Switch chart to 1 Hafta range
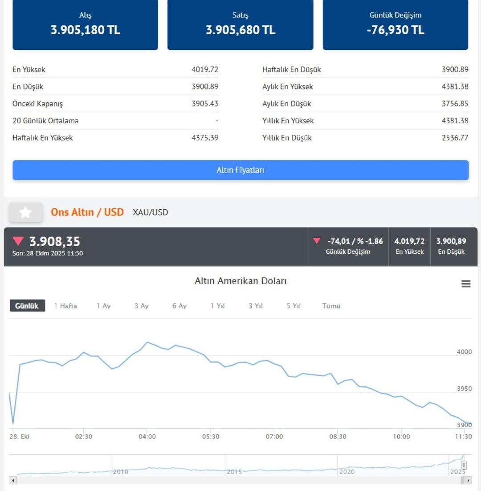 click(65, 306)
